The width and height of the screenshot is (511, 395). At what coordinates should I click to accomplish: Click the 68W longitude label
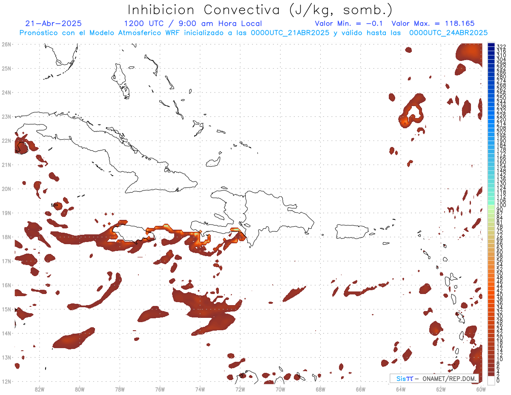320,389
